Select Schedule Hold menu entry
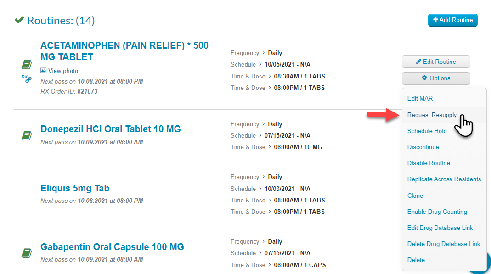Screen dimensions: 491x274 point(427,131)
